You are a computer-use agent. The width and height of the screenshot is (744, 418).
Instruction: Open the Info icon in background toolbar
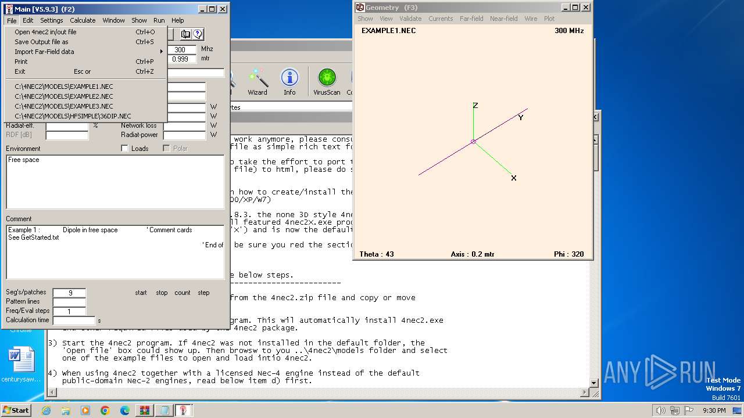coord(289,82)
